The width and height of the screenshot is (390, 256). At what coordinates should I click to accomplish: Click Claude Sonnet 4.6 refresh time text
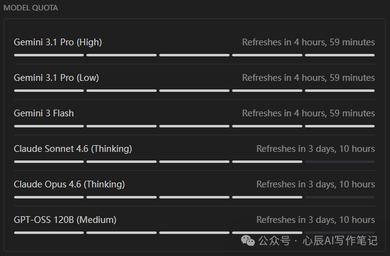click(315, 149)
